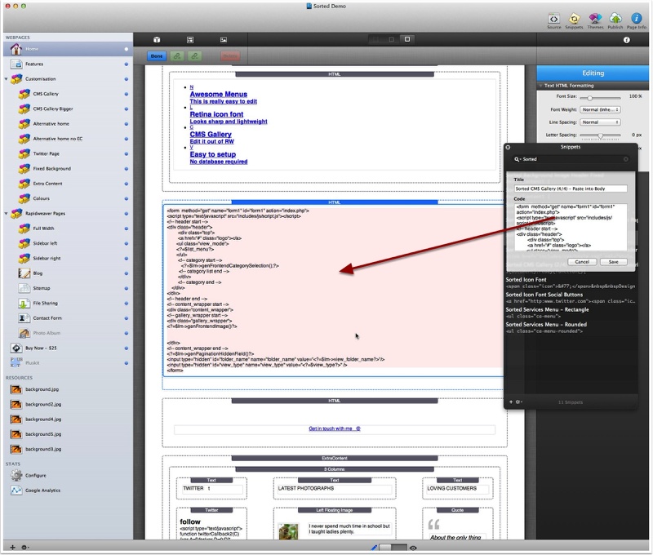Open the Stacks library cube icon
Viewport: 653px width, 555px height.
[x=157, y=39]
